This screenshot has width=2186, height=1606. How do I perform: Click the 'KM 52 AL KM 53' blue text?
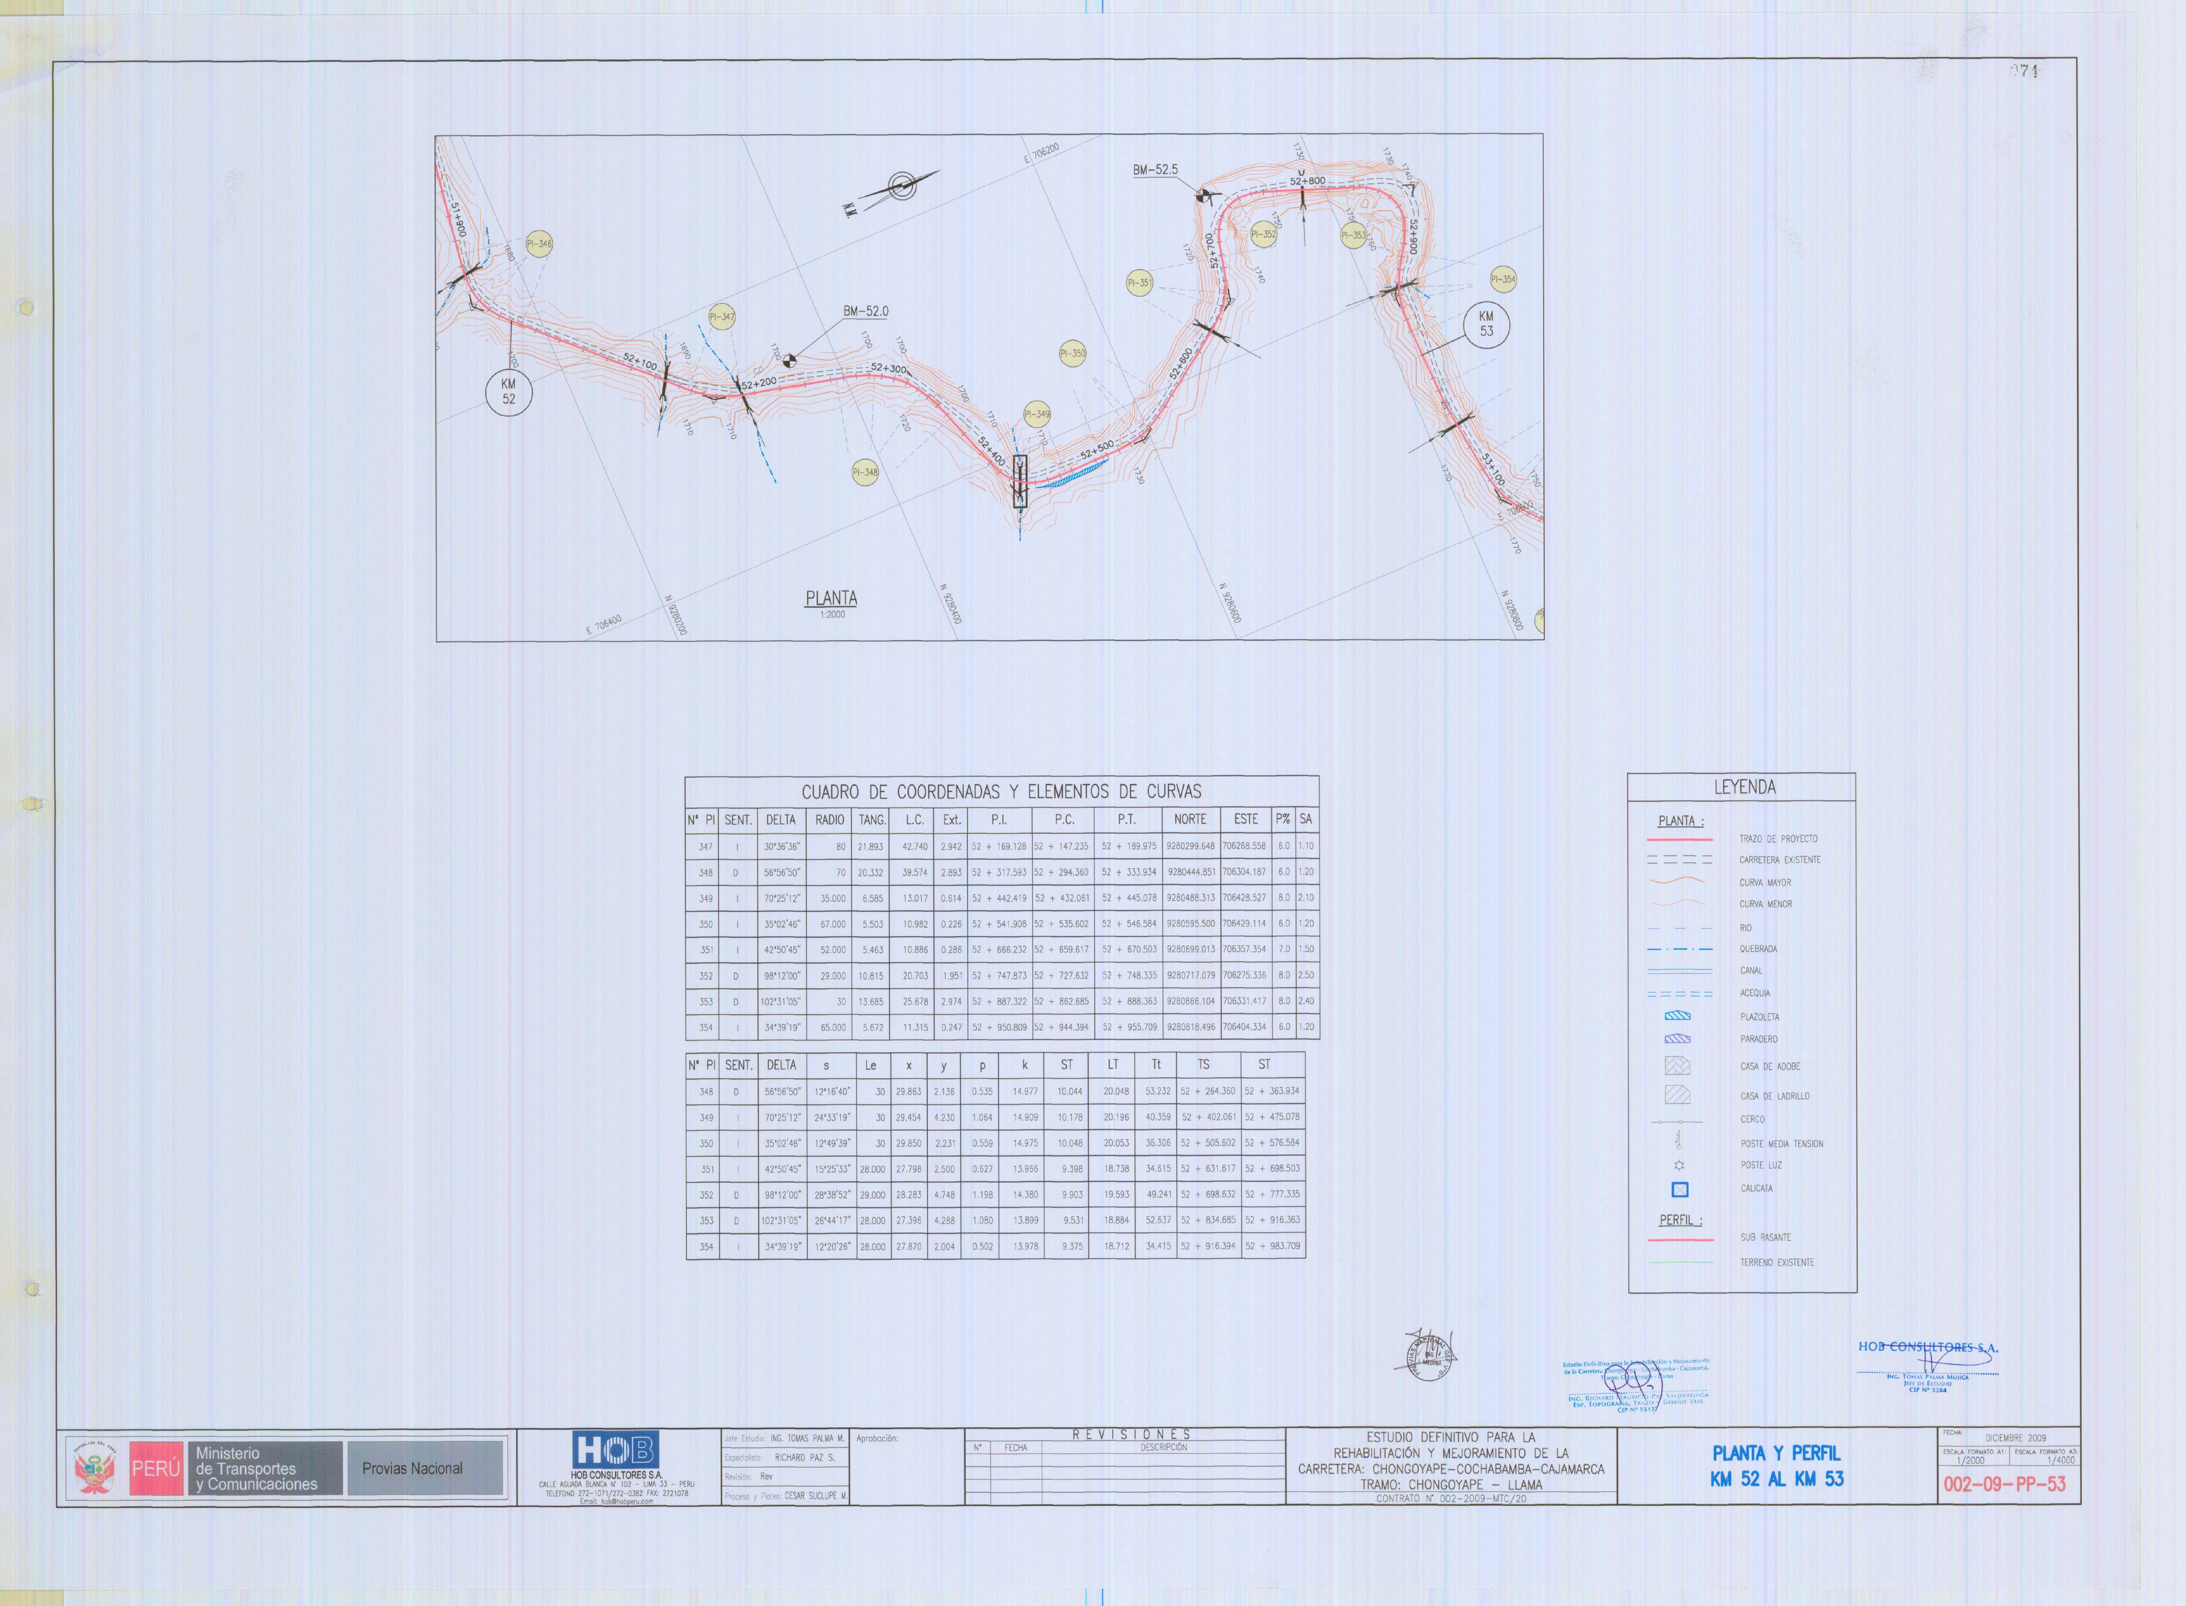pyautogui.click(x=1777, y=1480)
